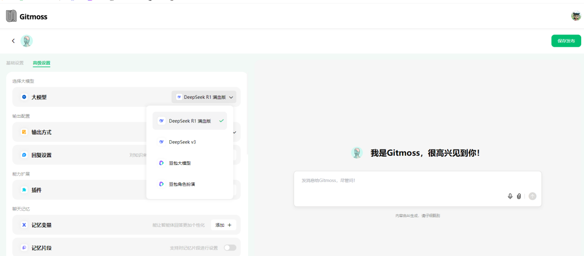Click the message input field

417,188
